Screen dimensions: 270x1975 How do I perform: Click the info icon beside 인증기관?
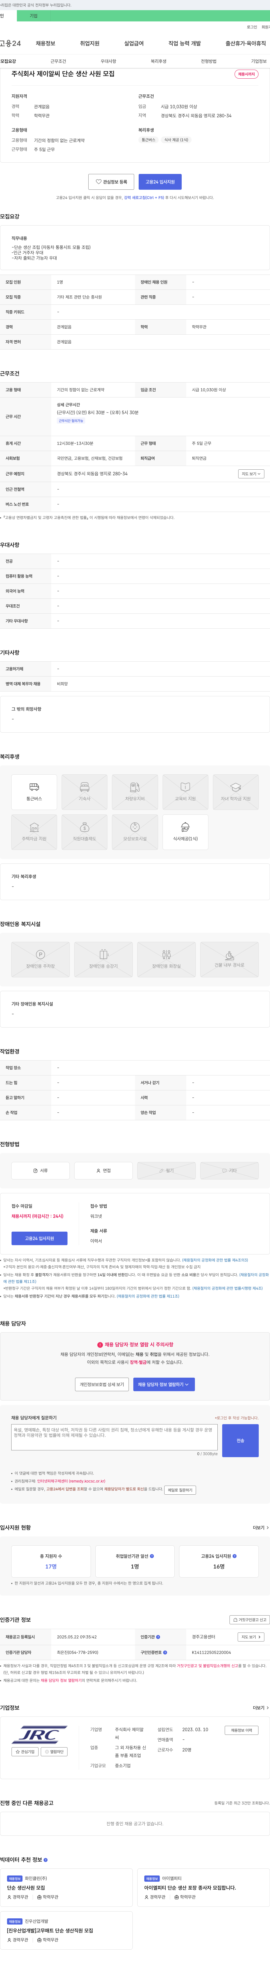(x=158, y=1637)
